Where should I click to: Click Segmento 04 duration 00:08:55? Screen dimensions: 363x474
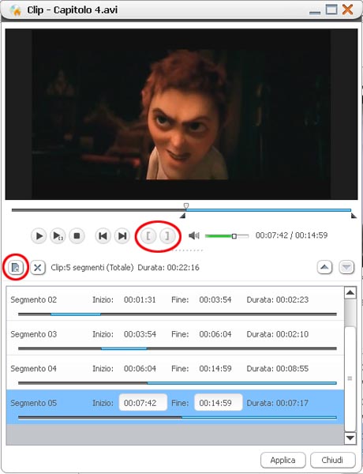coord(292,368)
